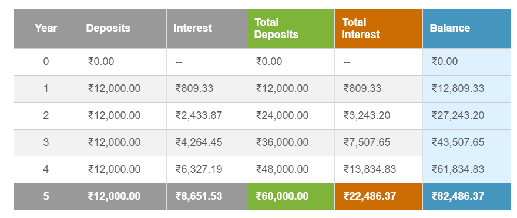Select the green Total Deposits header
Image resolution: width=517 pixels, height=218 pixels.
(291, 29)
